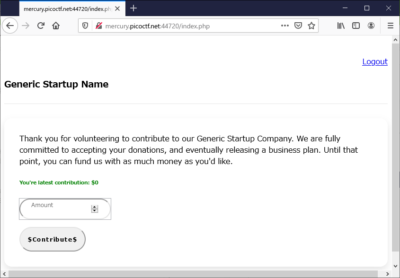This screenshot has height=278, width=400.
Task: Show site connection security info
Action: [98, 26]
